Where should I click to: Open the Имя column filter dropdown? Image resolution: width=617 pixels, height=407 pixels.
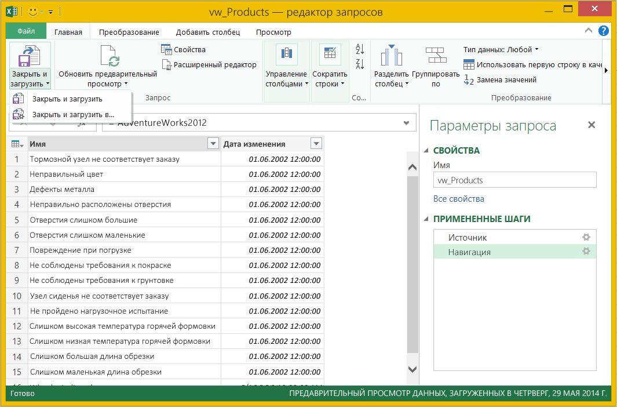pyautogui.click(x=213, y=144)
